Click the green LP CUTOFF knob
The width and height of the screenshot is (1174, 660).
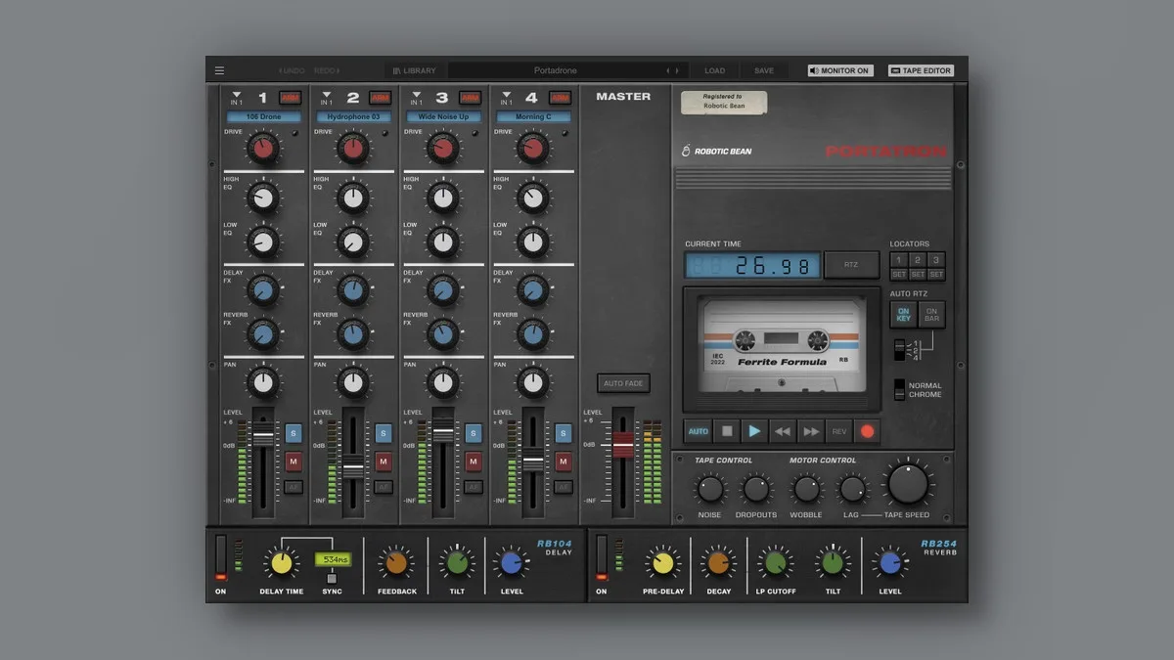tap(775, 562)
